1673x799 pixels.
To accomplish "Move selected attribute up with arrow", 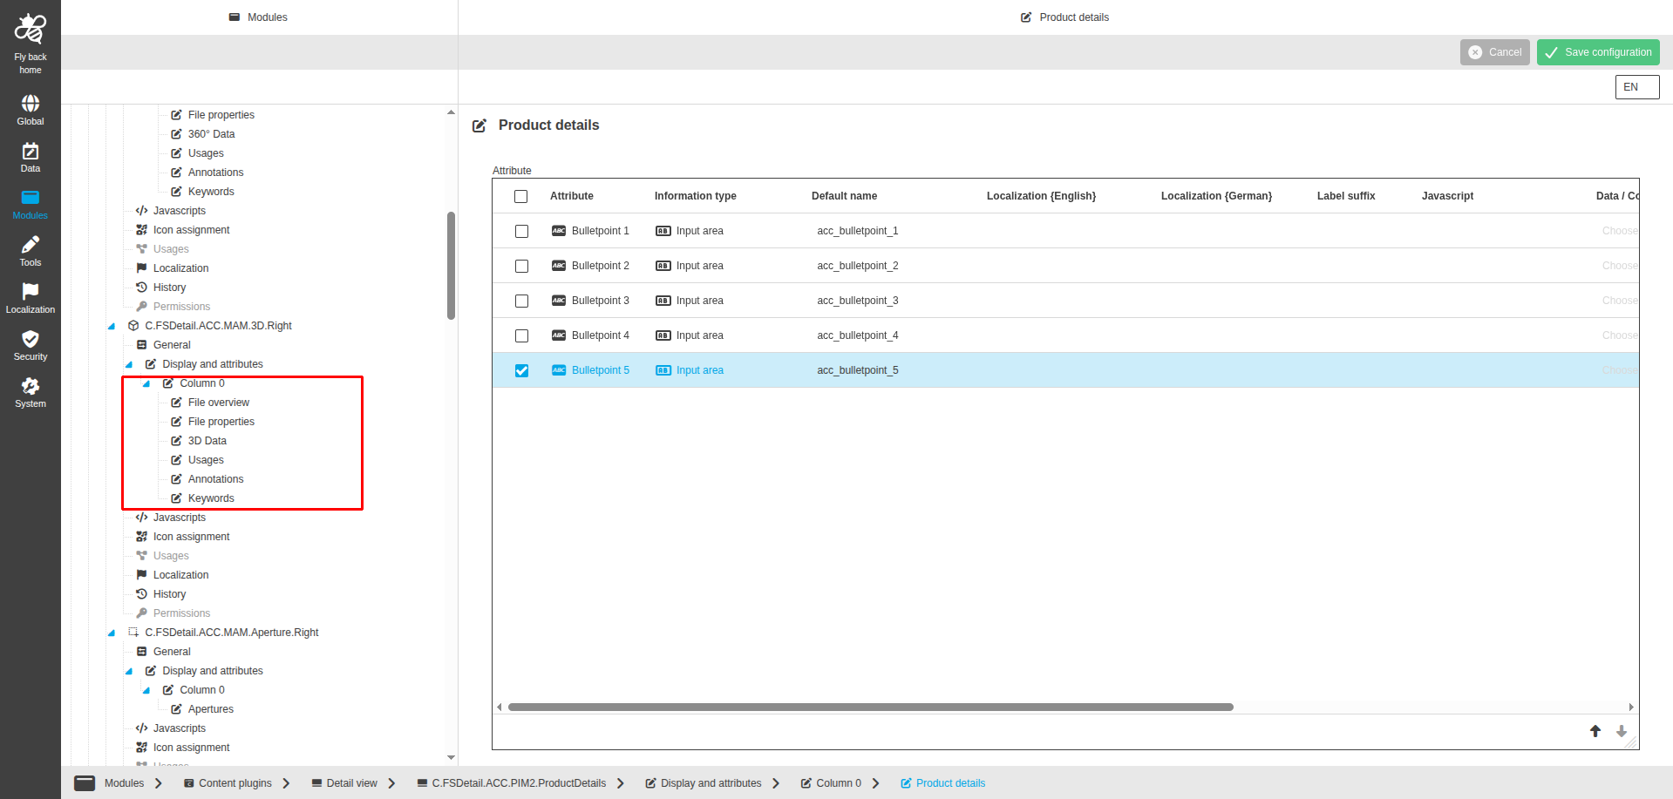I will pos(1595,731).
